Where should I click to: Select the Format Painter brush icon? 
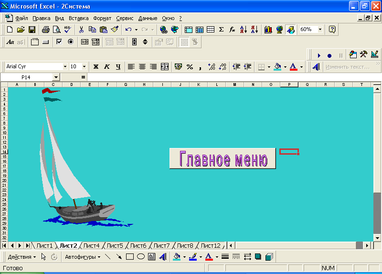(x=115, y=30)
